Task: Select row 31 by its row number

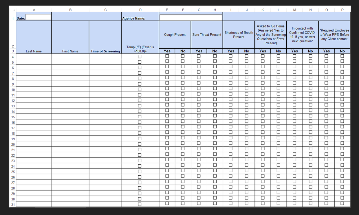Action: (13, 204)
